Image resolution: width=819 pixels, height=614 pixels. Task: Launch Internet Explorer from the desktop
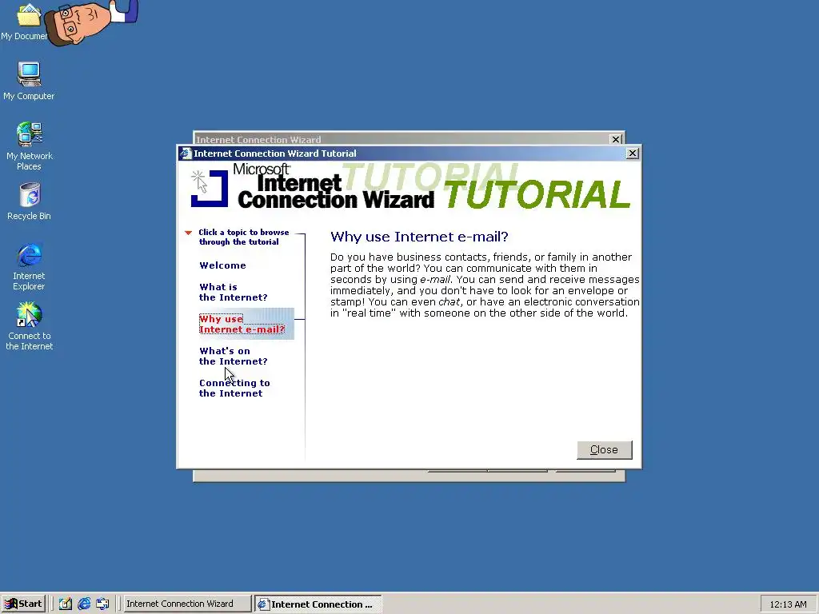(29, 265)
